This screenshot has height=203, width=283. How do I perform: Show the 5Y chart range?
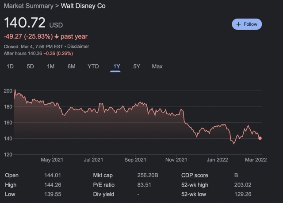137,66
